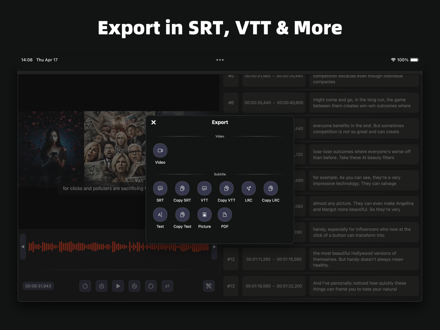Copy LRC lyrics to clipboard
Image resolution: width=440 pixels, height=330 pixels.
[270, 188]
